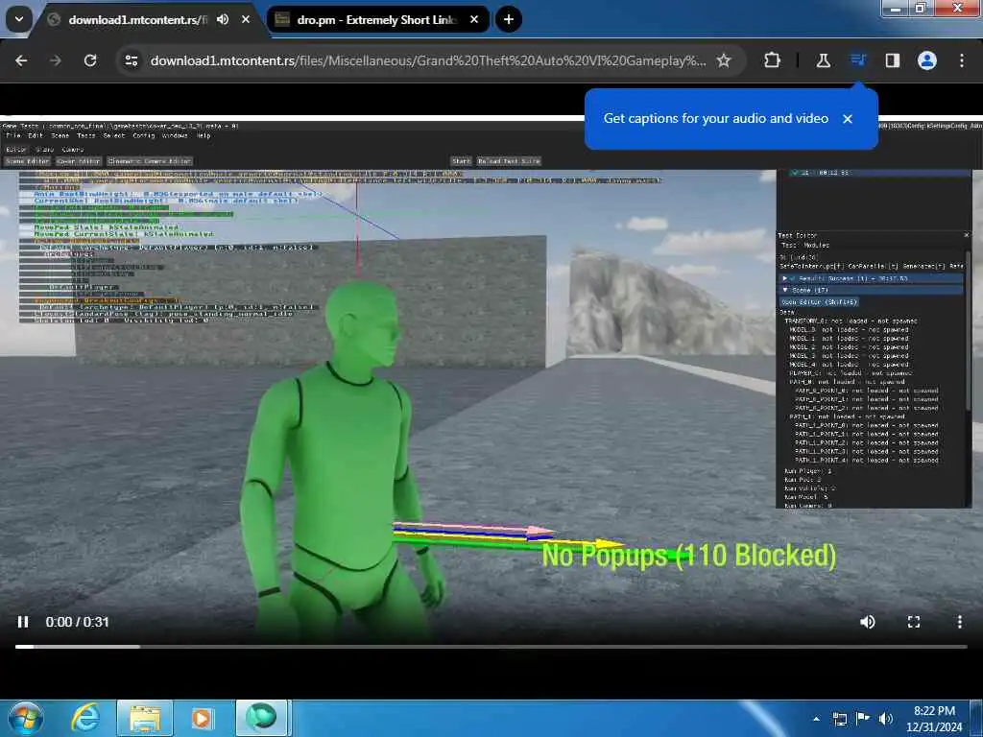Open Windows Media Player from taskbar

click(x=202, y=718)
